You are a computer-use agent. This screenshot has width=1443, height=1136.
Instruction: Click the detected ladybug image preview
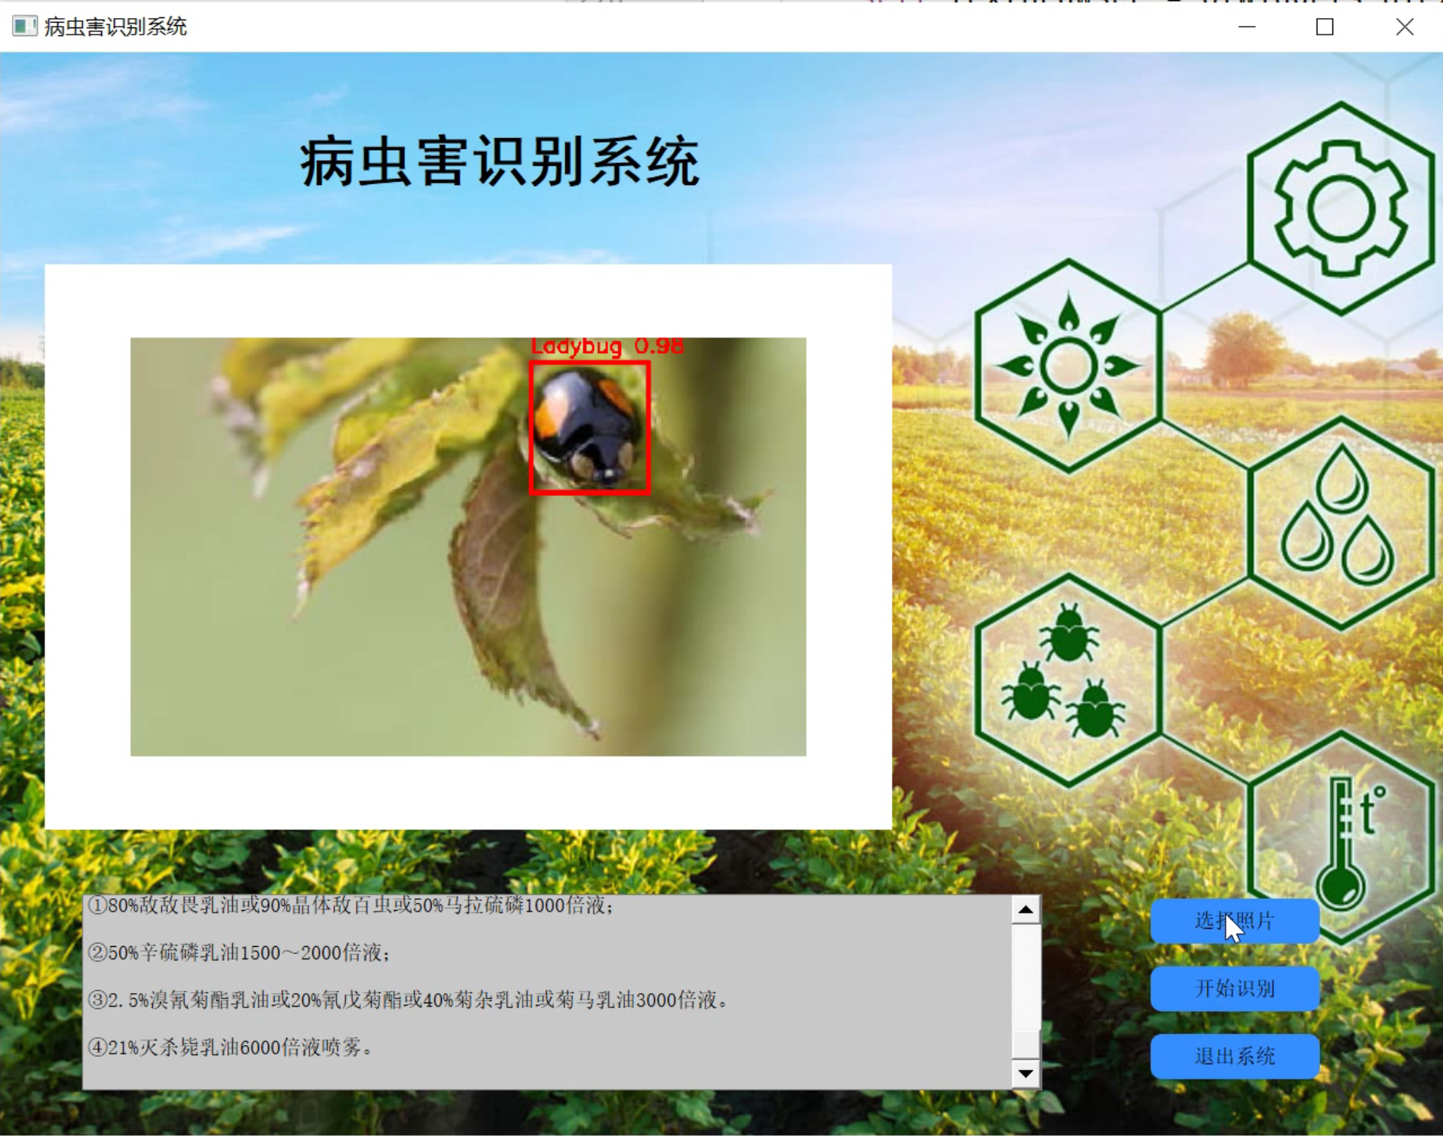tap(468, 547)
